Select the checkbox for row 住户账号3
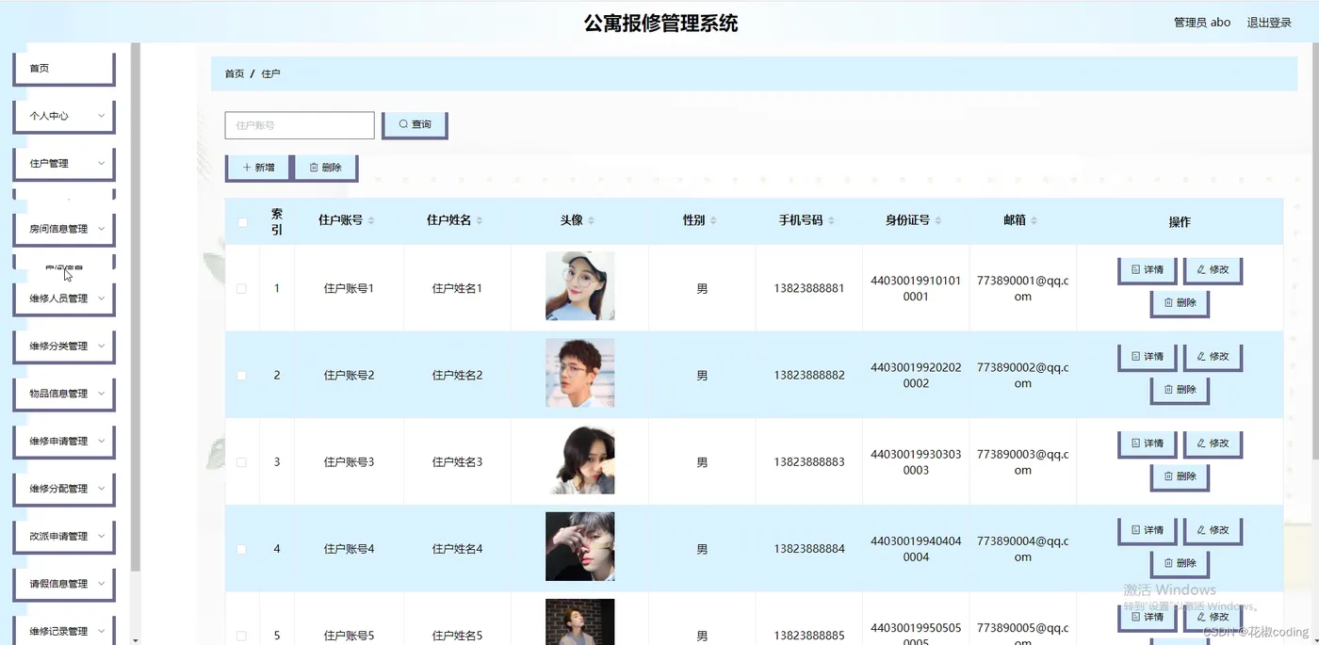The height and width of the screenshot is (645, 1319). [x=242, y=462]
